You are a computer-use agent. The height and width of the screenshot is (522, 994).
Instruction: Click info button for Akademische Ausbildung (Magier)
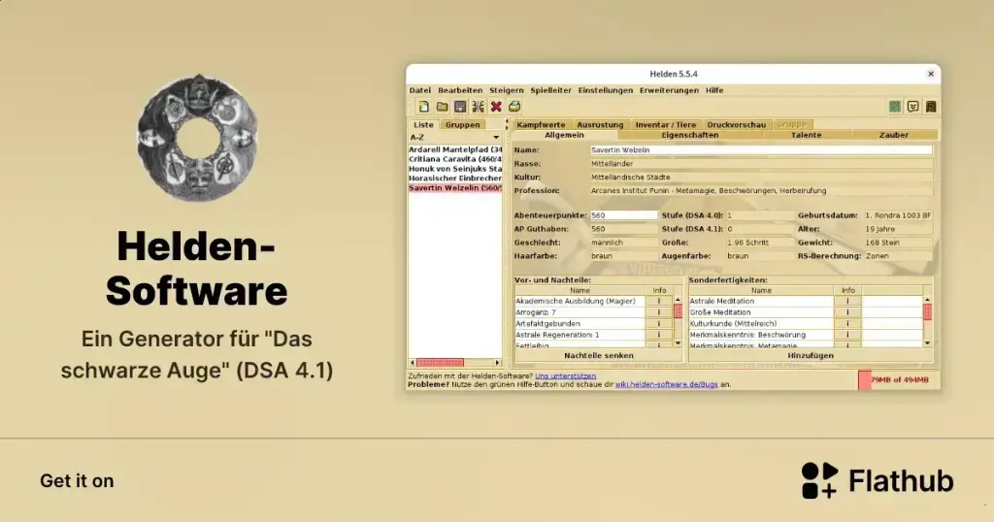click(659, 301)
